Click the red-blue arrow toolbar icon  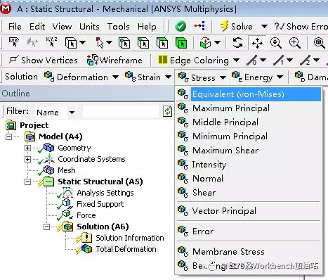click(199, 26)
